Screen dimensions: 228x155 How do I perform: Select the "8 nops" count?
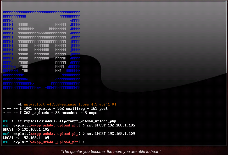tap(91, 113)
